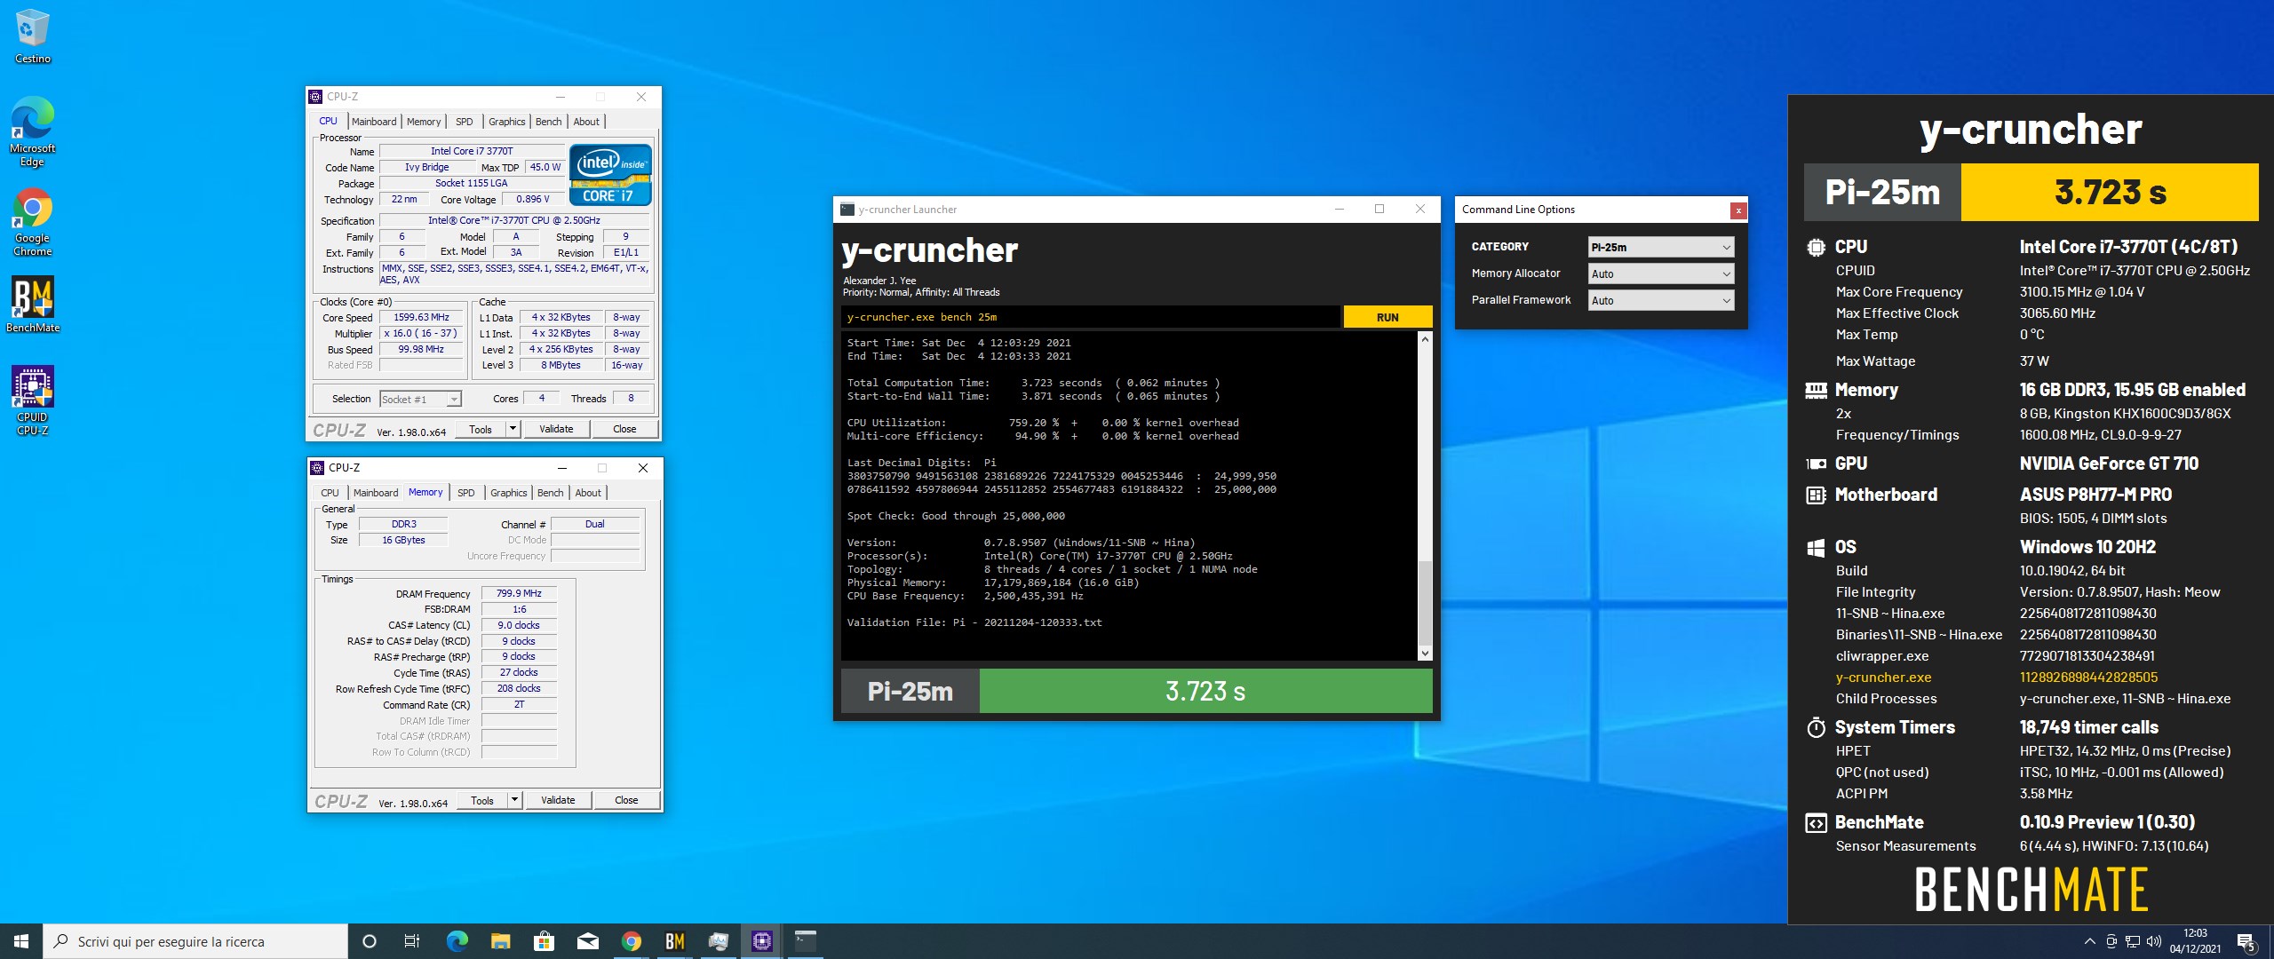Viewport: 2274px width, 959px height.
Task: Select the CPU tab in lower CPU-Z window
Action: pyautogui.click(x=330, y=493)
